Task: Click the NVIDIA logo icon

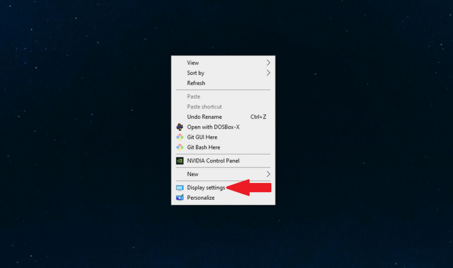Action: click(x=180, y=161)
